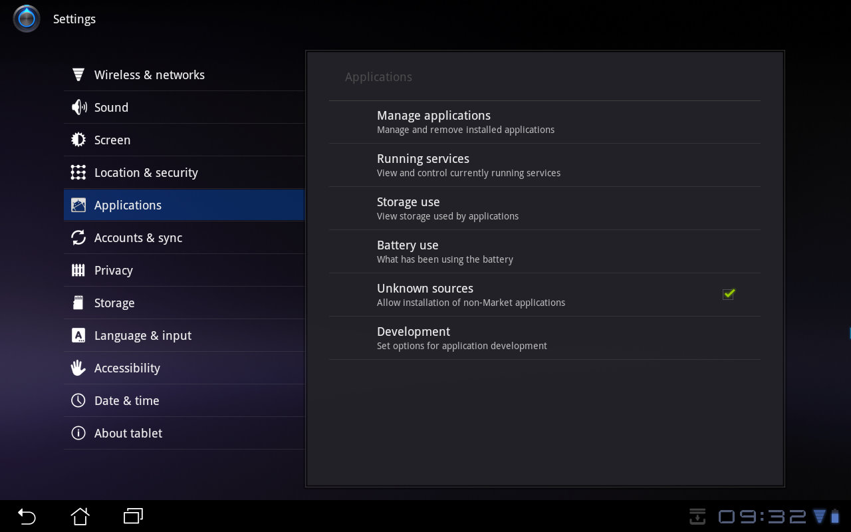
Task: Click the Date & time clock icon
Action: (x=78, y=400)
